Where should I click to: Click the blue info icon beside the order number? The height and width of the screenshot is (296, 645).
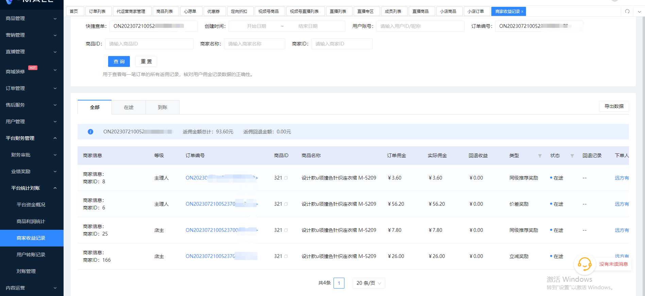90,132
